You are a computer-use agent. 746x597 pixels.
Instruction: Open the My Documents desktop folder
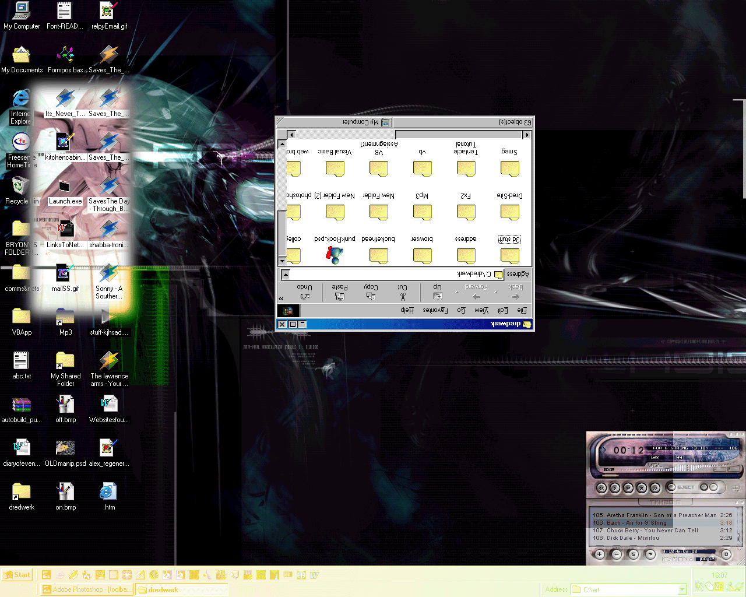point(22,59)
